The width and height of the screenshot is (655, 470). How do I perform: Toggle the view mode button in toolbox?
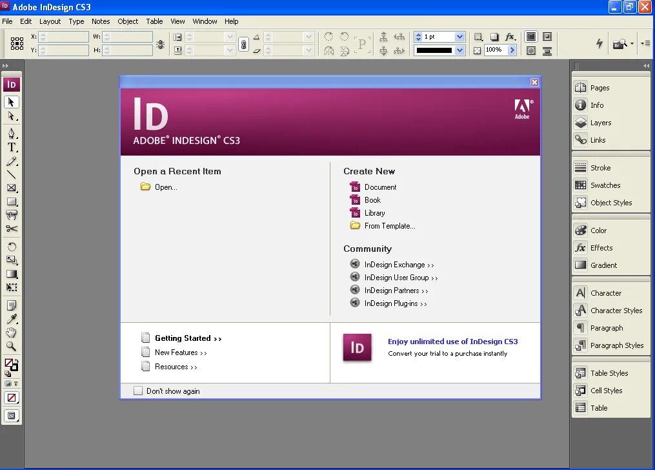(12, 416)
